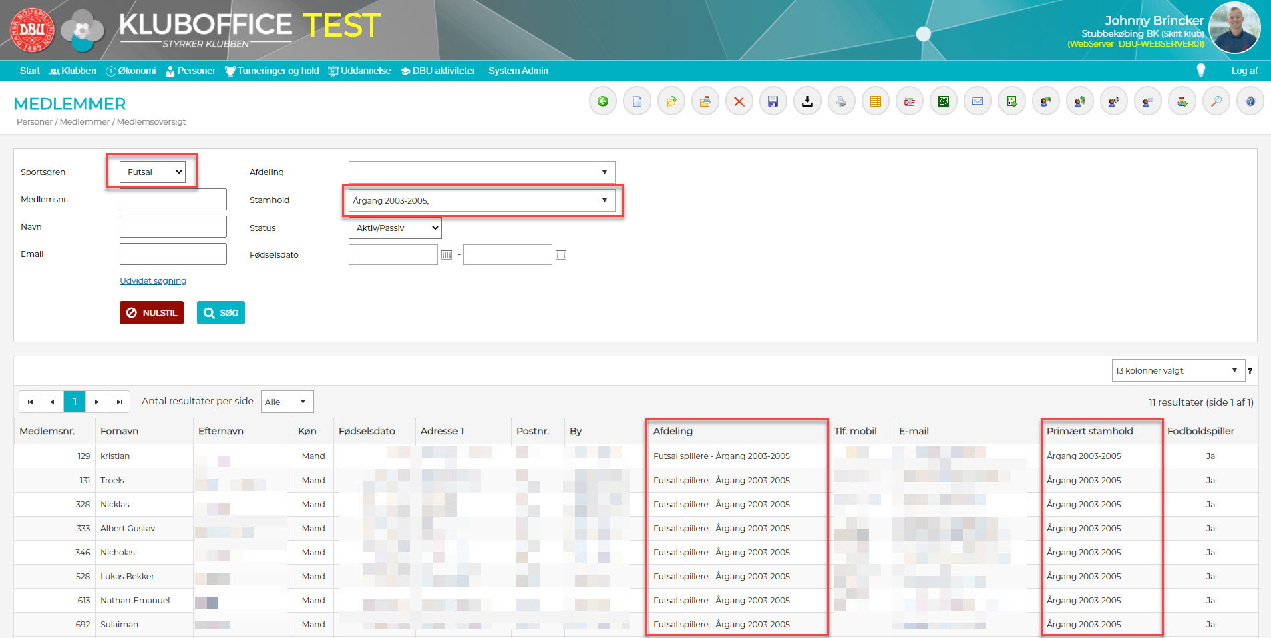Click the yellow table grid icon

(876, 101)
